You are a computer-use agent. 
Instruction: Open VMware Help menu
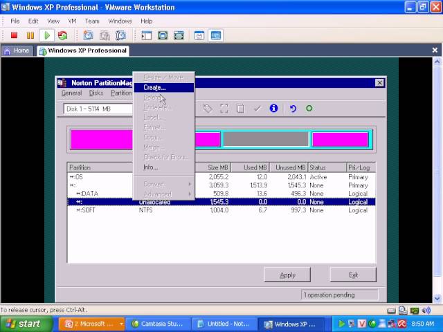coord(146,21)
